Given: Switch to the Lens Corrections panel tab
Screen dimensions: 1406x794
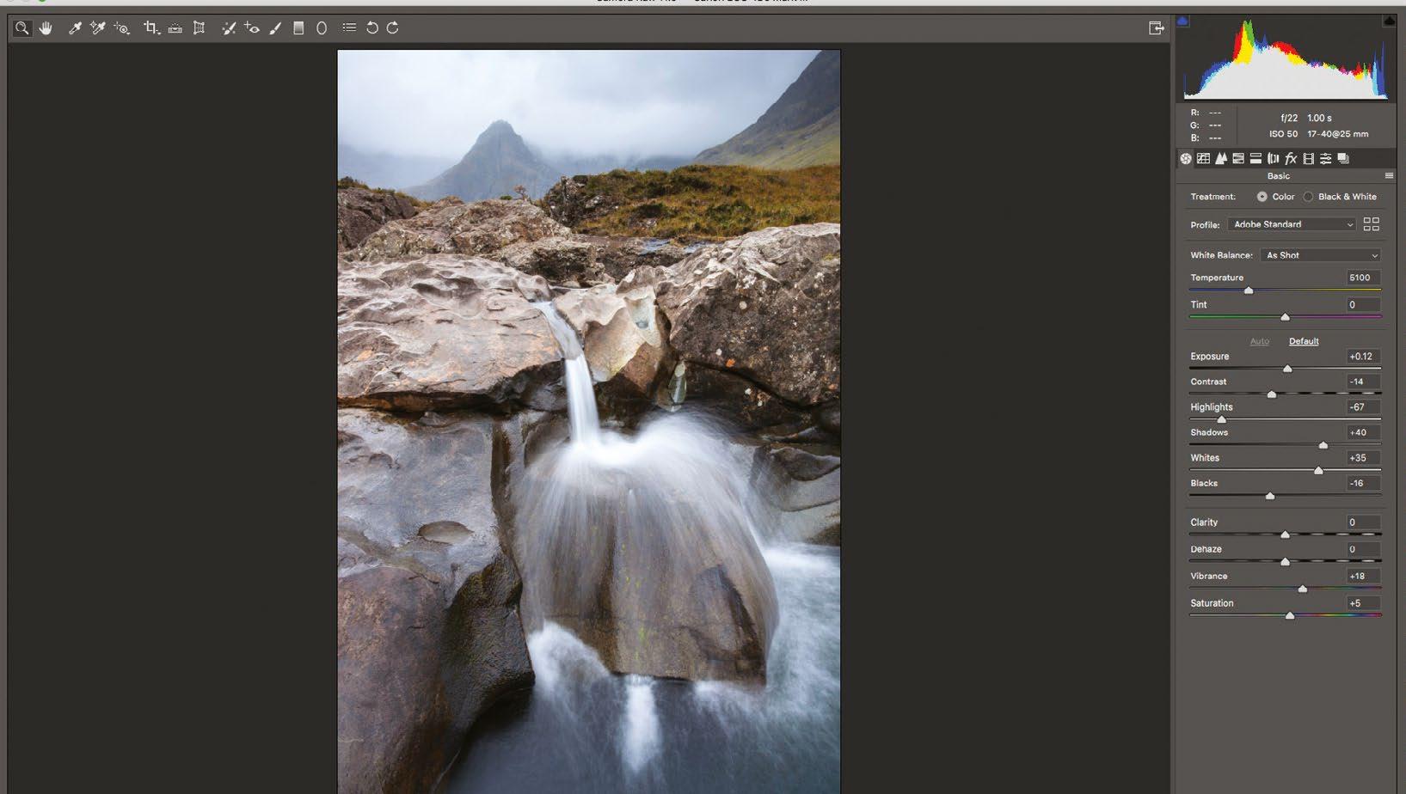Looking at the screenshot, I should (1273, 159).
